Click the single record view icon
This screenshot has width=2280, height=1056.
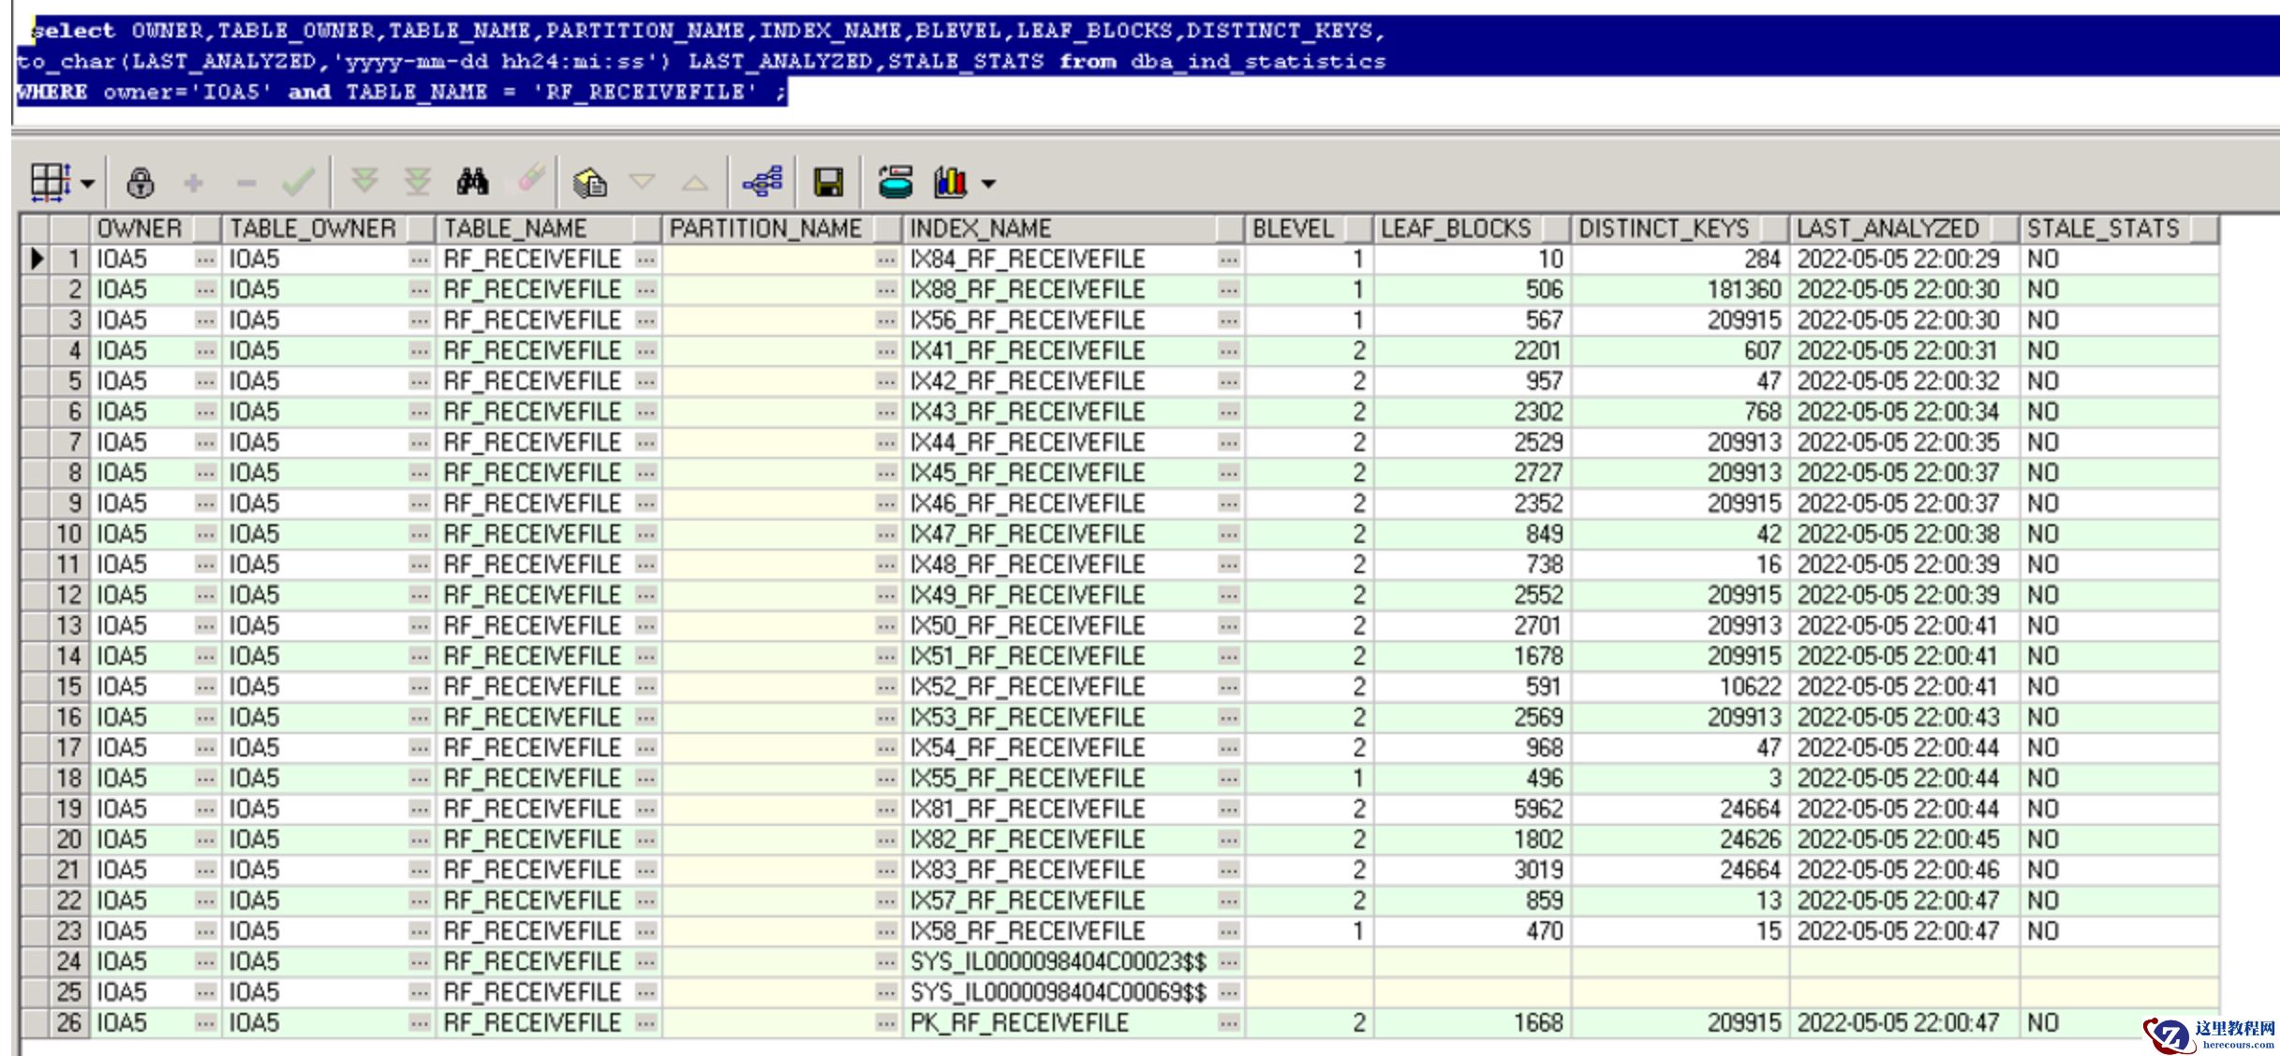click(x=590, y=183)
